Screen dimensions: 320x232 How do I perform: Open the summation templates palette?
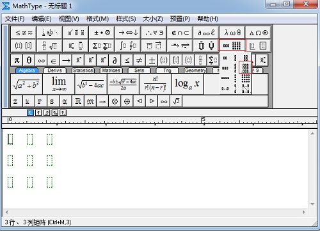(x=102, y=46)
